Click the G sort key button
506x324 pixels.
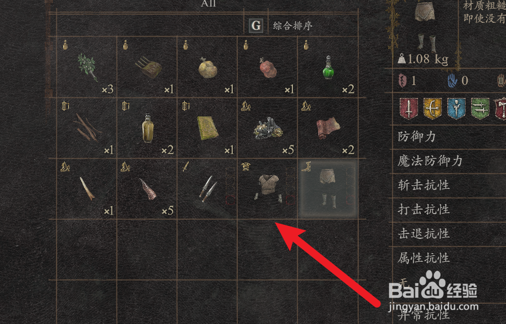256,25
